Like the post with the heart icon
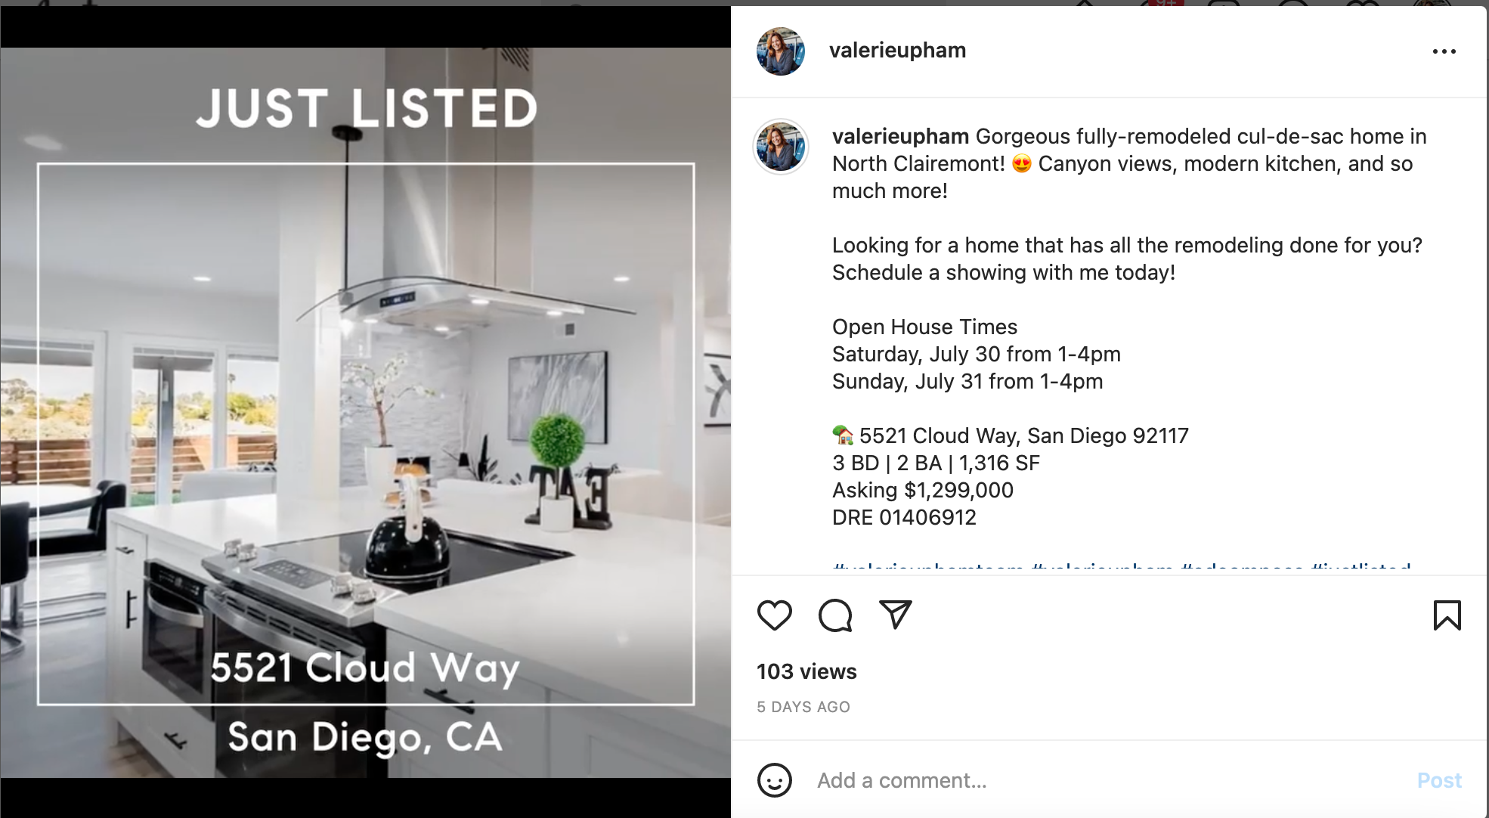Screen dimensions: 1489x818 point(775,615)
